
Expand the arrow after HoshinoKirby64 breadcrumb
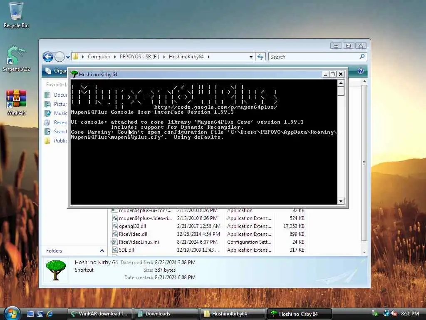[209, 57]
